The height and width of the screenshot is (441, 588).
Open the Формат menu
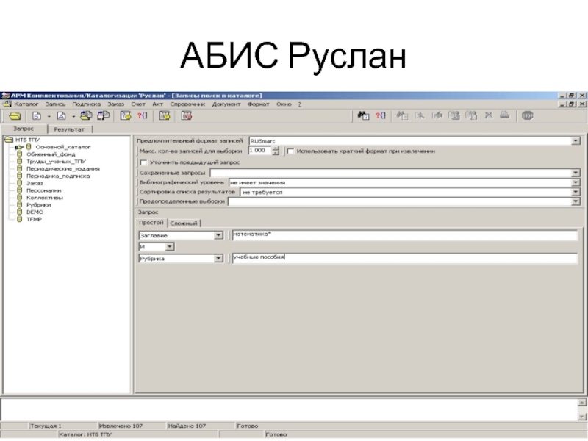[x=259, y=104]
